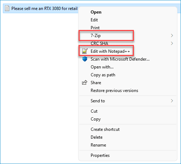Click the text file icon beside filename
Screen dimensions: 181x164
coord(7,9)
